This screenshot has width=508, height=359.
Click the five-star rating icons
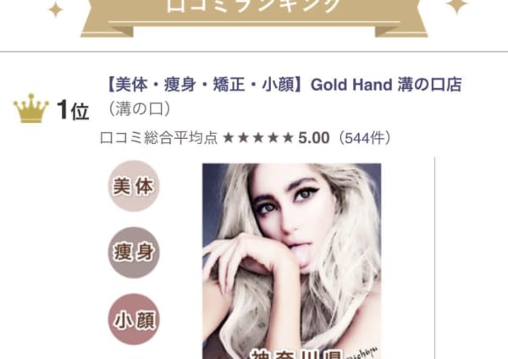[258, 138]
